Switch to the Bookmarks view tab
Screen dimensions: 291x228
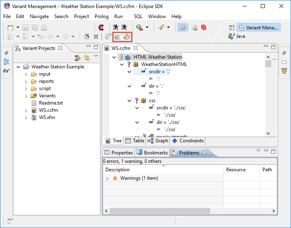click(x=152, y=152)
